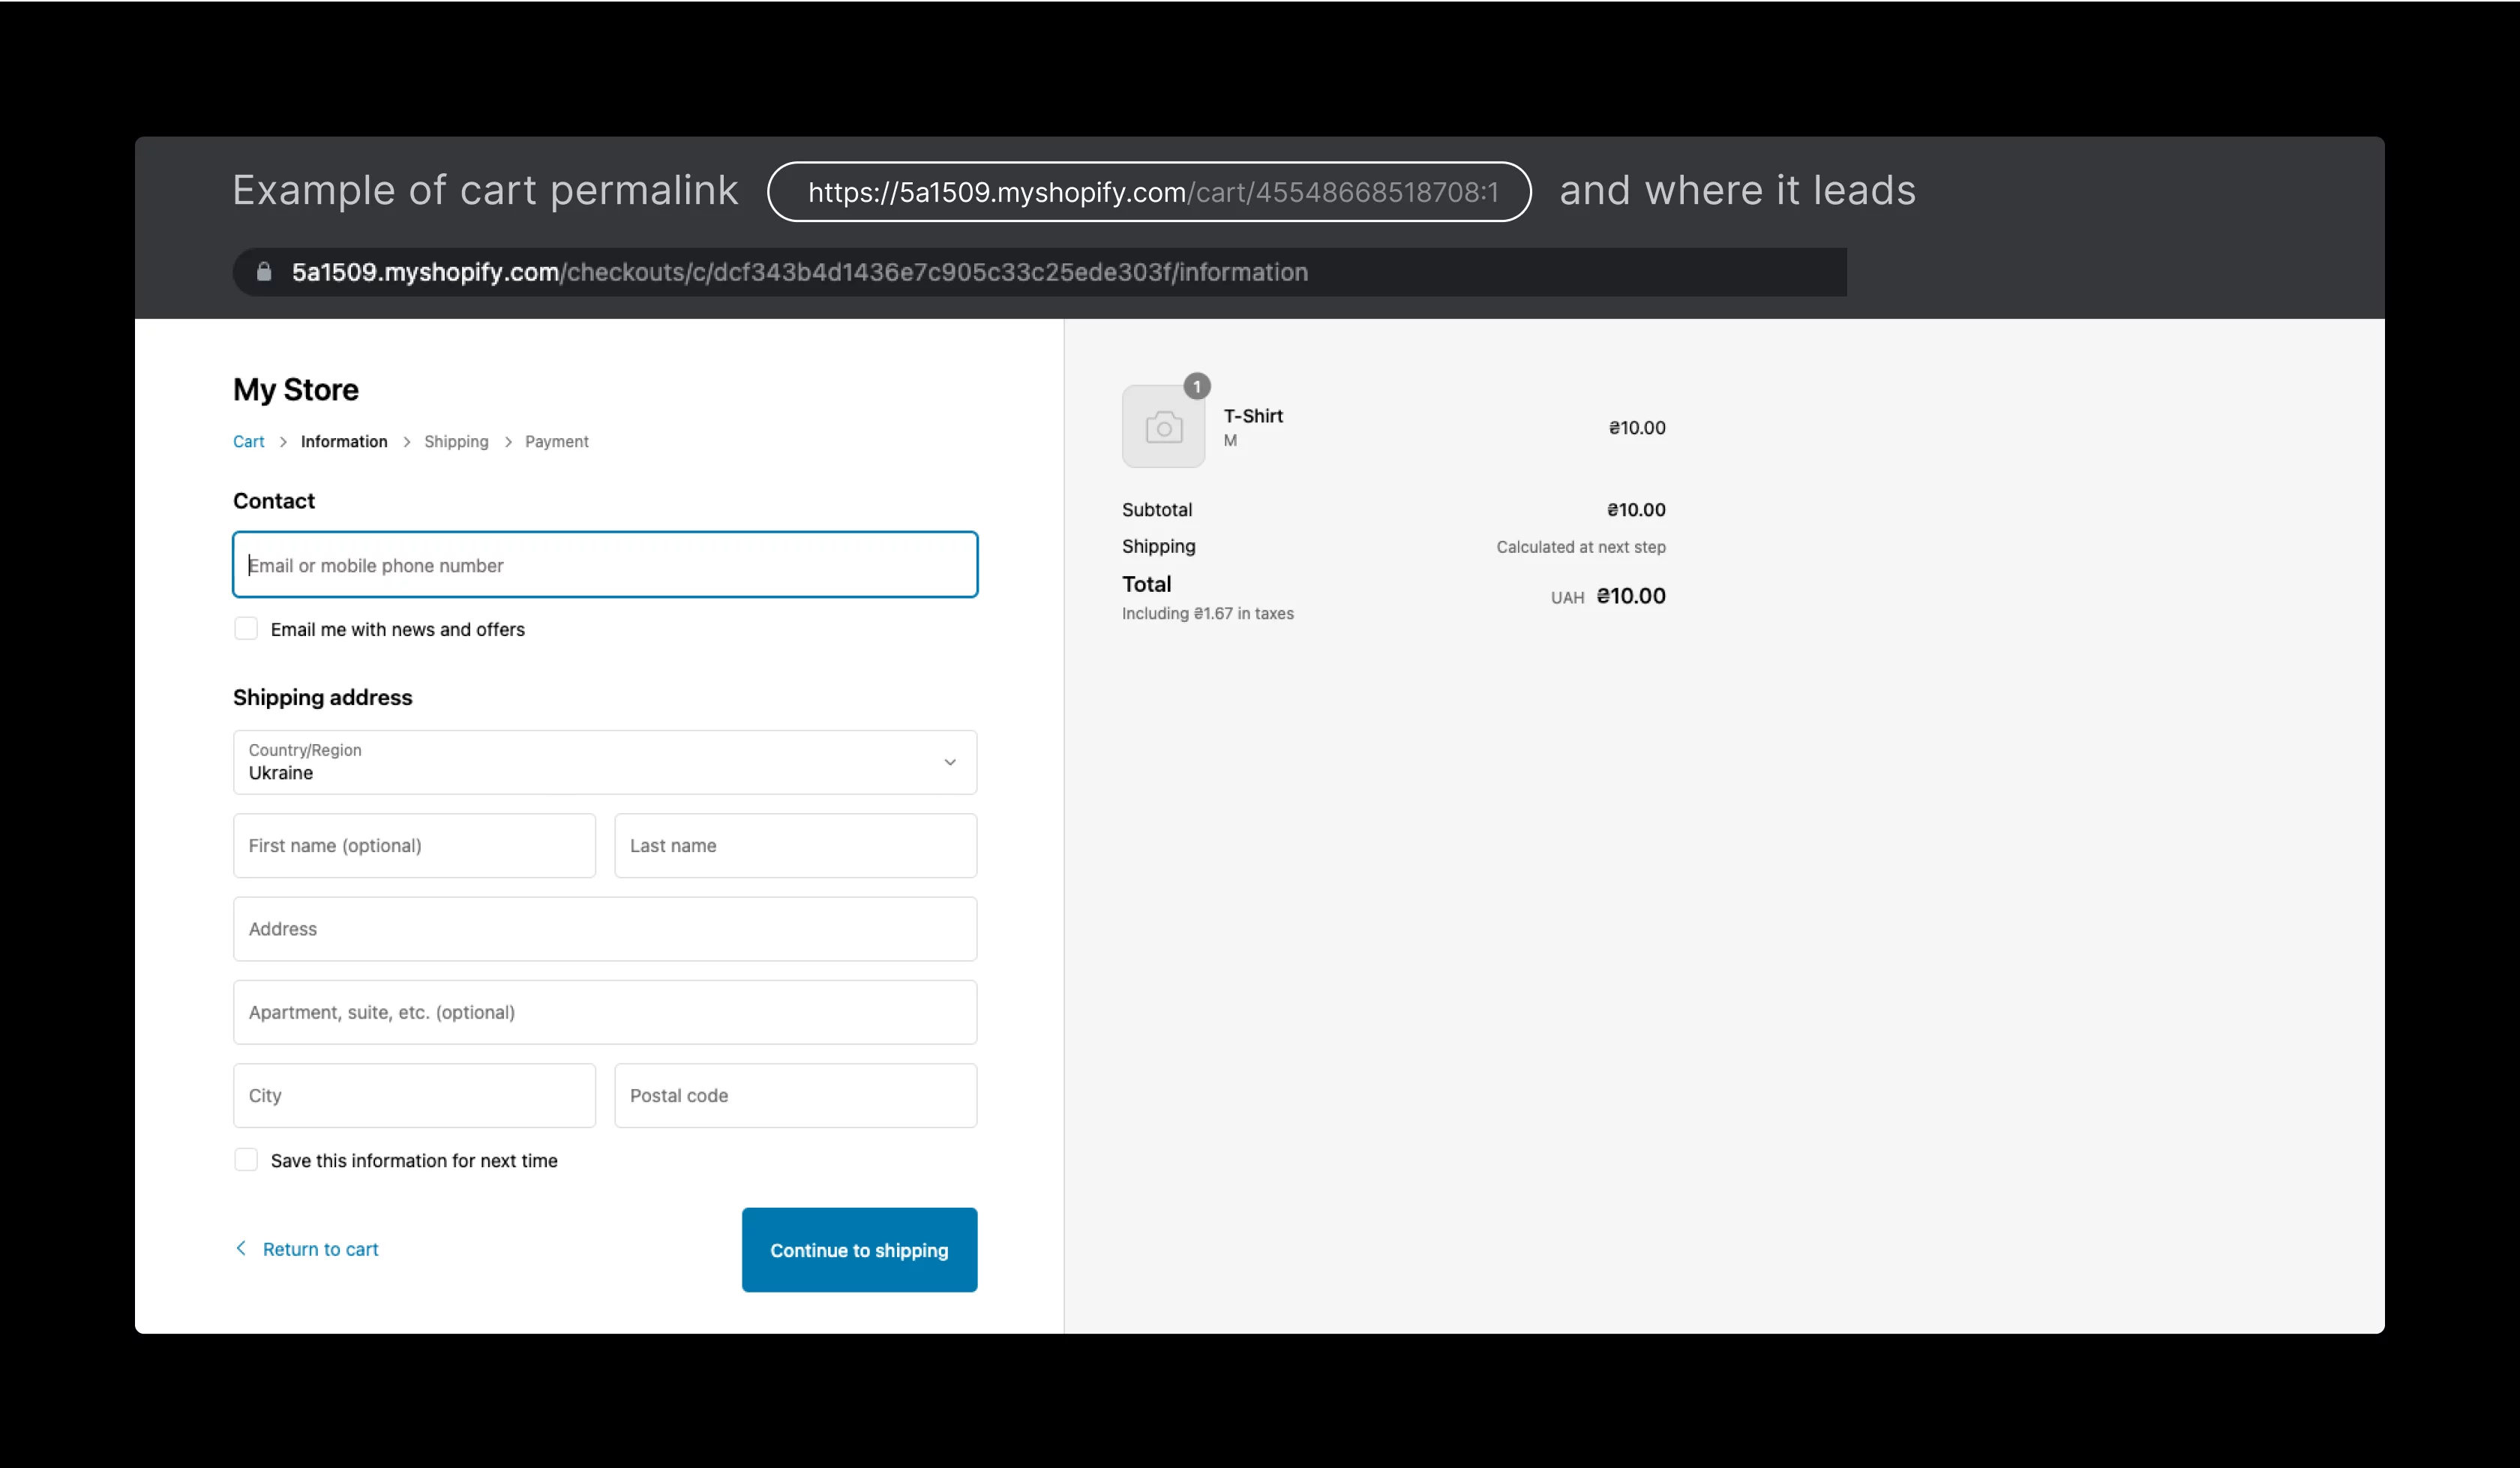2520x1468 pixels.
Task: Click the Continue to shipping button
Action: tap(859, 1249)
